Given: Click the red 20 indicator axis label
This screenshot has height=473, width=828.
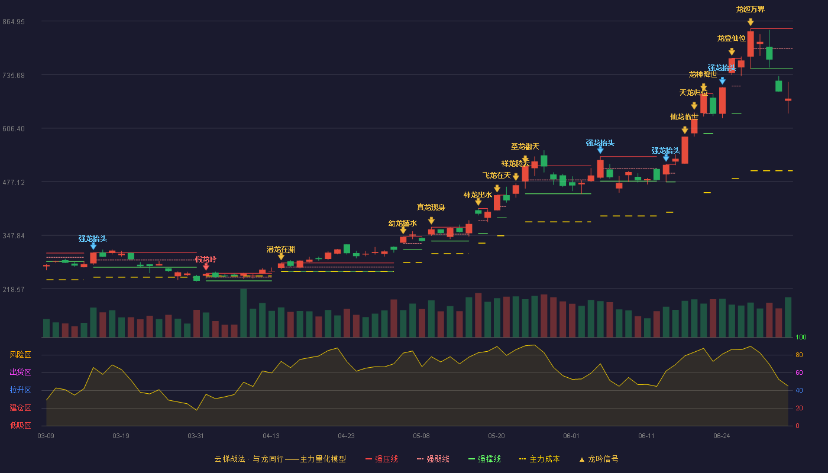Looking at the screenshot, I should (799, 409).
